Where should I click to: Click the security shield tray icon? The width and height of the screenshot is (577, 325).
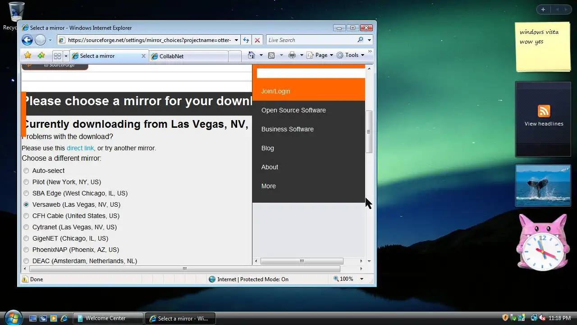click(x=505, y=318)
